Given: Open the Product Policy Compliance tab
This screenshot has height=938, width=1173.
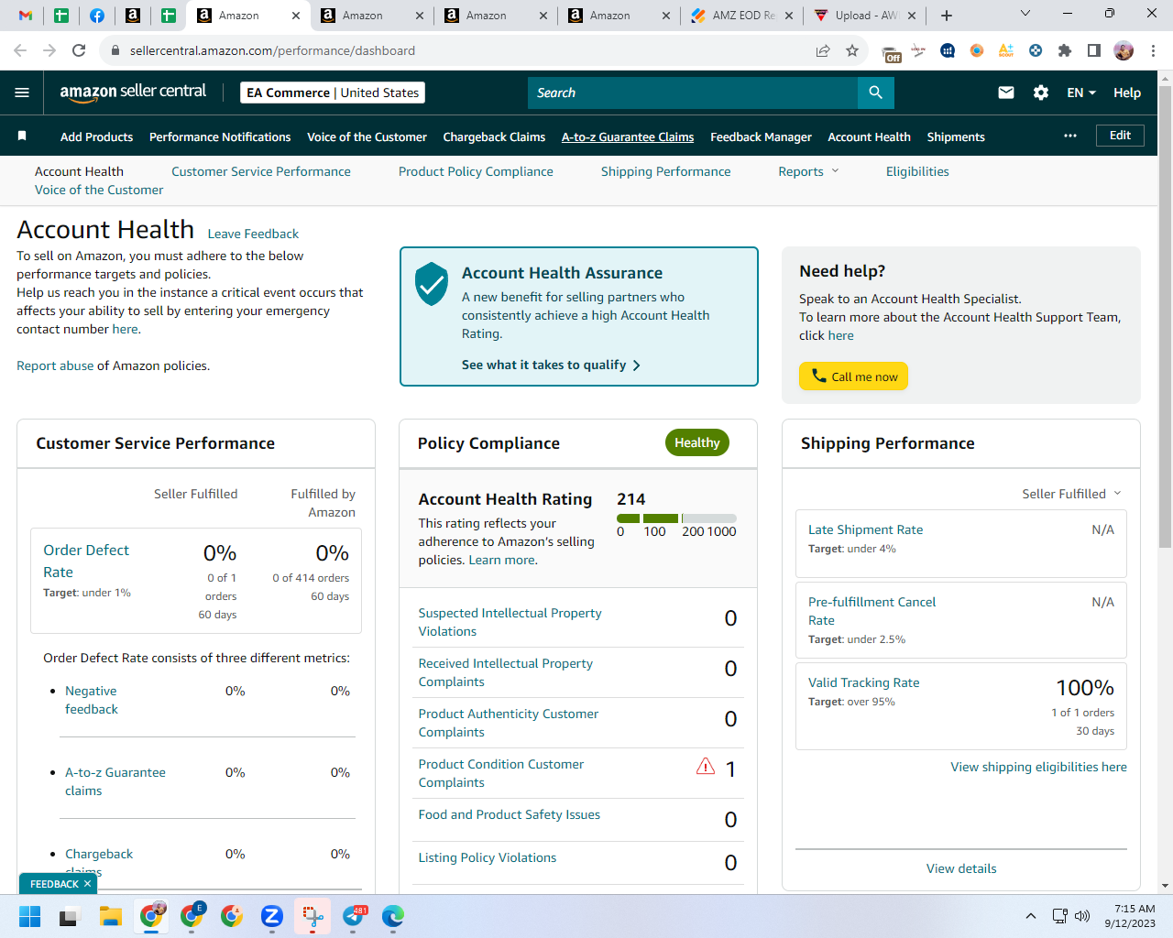Looking at the screenshot, I should pos(476,171).
